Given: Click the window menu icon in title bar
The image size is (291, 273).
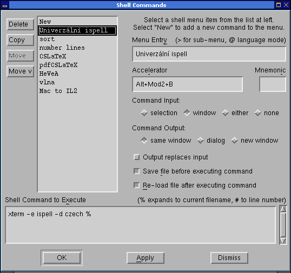Looking at the screenshot, I should 5,5.
